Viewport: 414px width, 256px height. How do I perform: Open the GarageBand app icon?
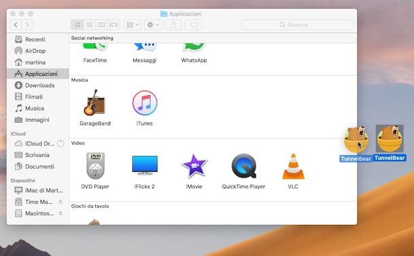tap(94, 103)
